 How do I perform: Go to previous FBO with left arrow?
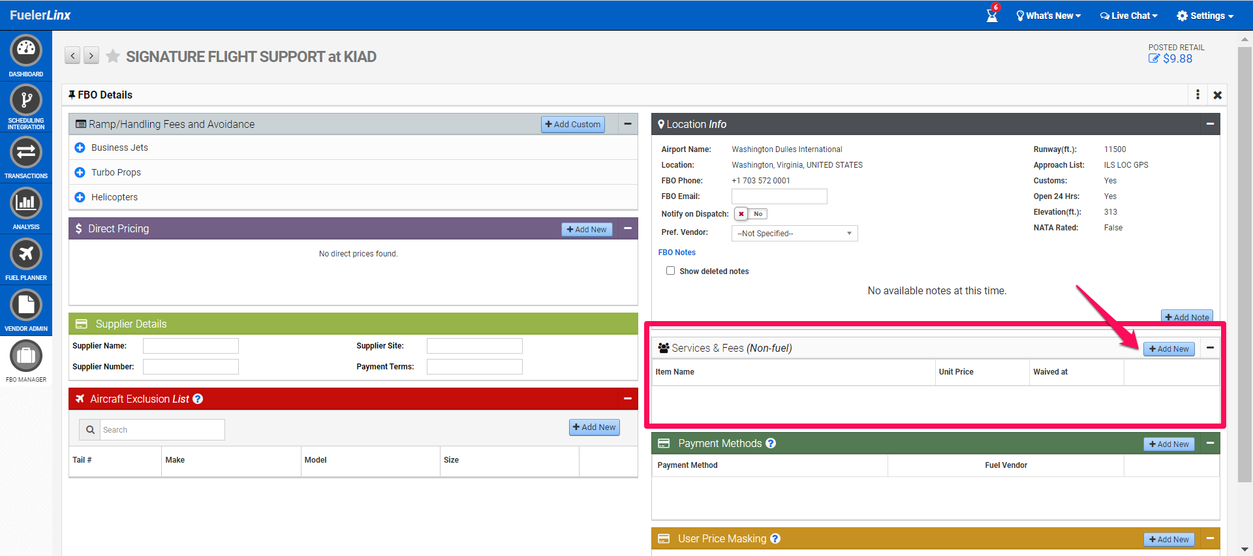coord(72,55)
